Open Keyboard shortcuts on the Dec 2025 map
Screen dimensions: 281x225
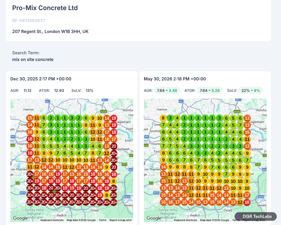[52, 220]
